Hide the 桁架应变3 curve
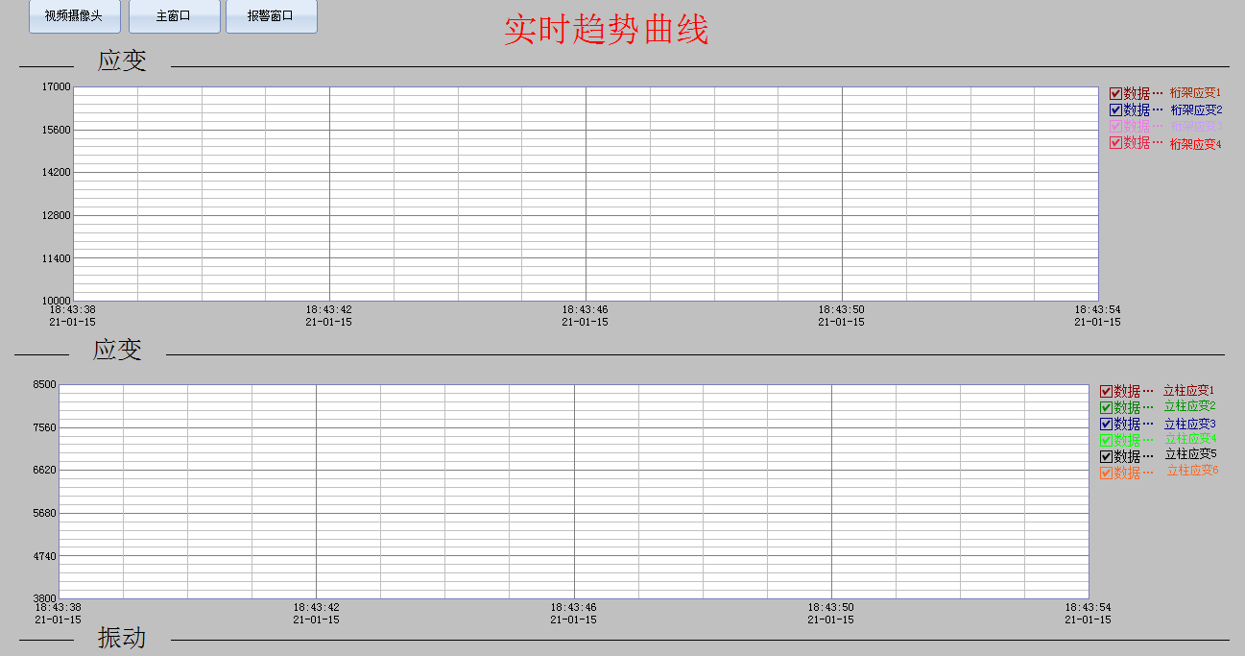 [1115, 126]
